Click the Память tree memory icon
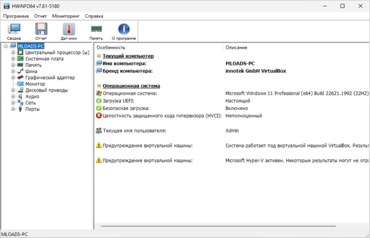The height and width of the screenshot is (238, 370). (21, 65)
